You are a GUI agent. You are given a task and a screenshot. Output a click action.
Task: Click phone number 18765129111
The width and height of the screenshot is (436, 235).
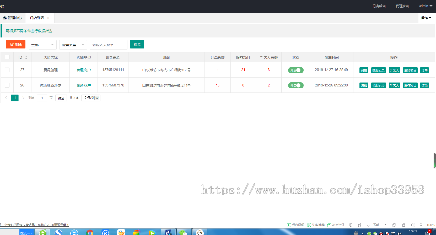tap(113, 70)
